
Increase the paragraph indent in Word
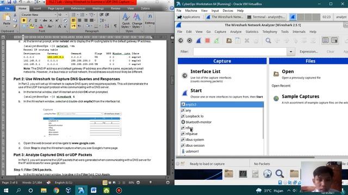[108, 15]
